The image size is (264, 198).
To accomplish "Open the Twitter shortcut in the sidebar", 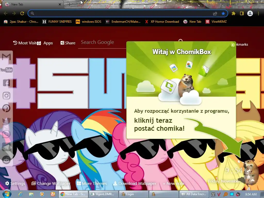I will pyautogui.click(x=6, y=121).
